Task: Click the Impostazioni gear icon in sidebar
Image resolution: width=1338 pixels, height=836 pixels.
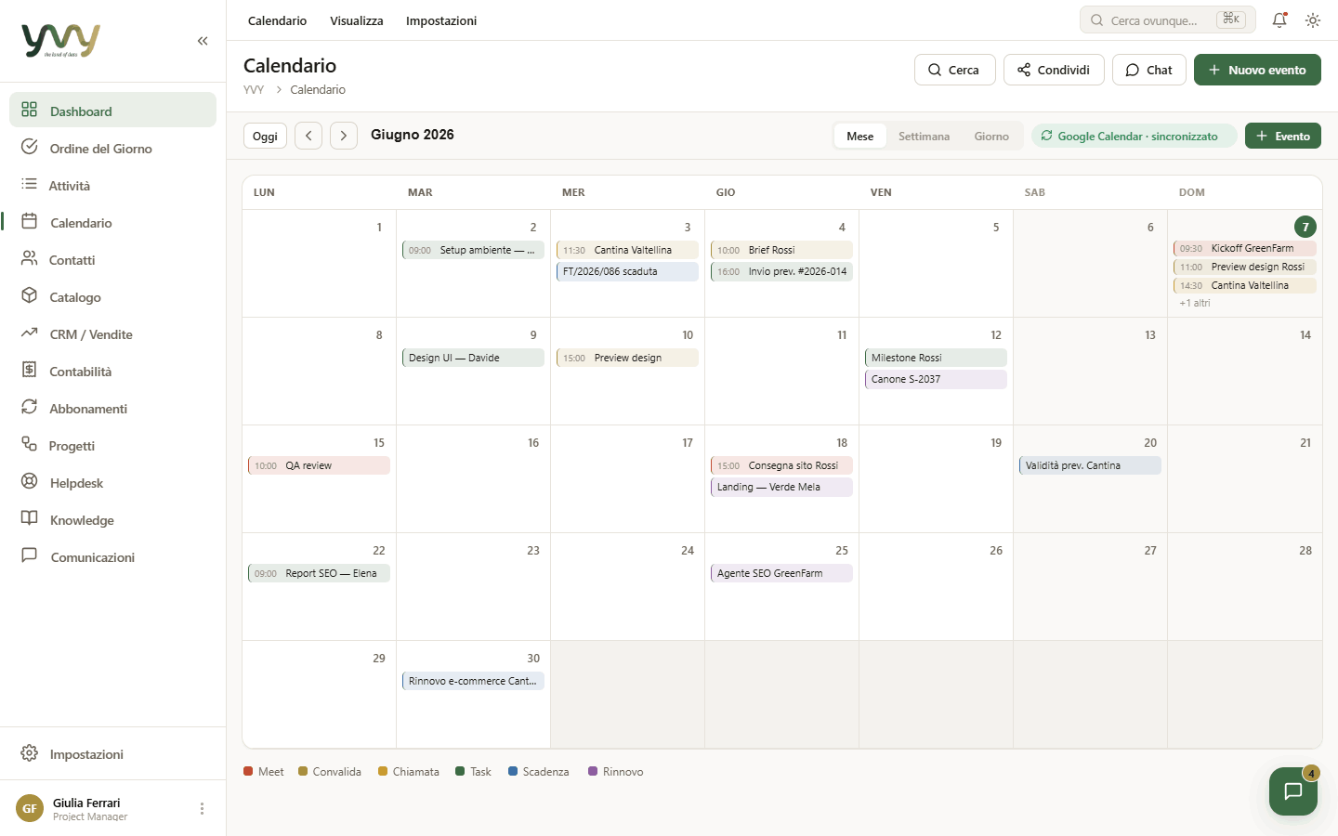Action: (30, 753)
